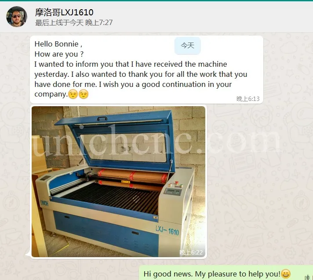Click the 晚上6:22 timestamp on photo
This screenshot has height=280, width=313.
[191, 252]
